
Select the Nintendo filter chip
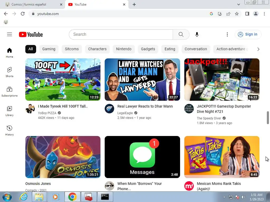tap(124, 49)
